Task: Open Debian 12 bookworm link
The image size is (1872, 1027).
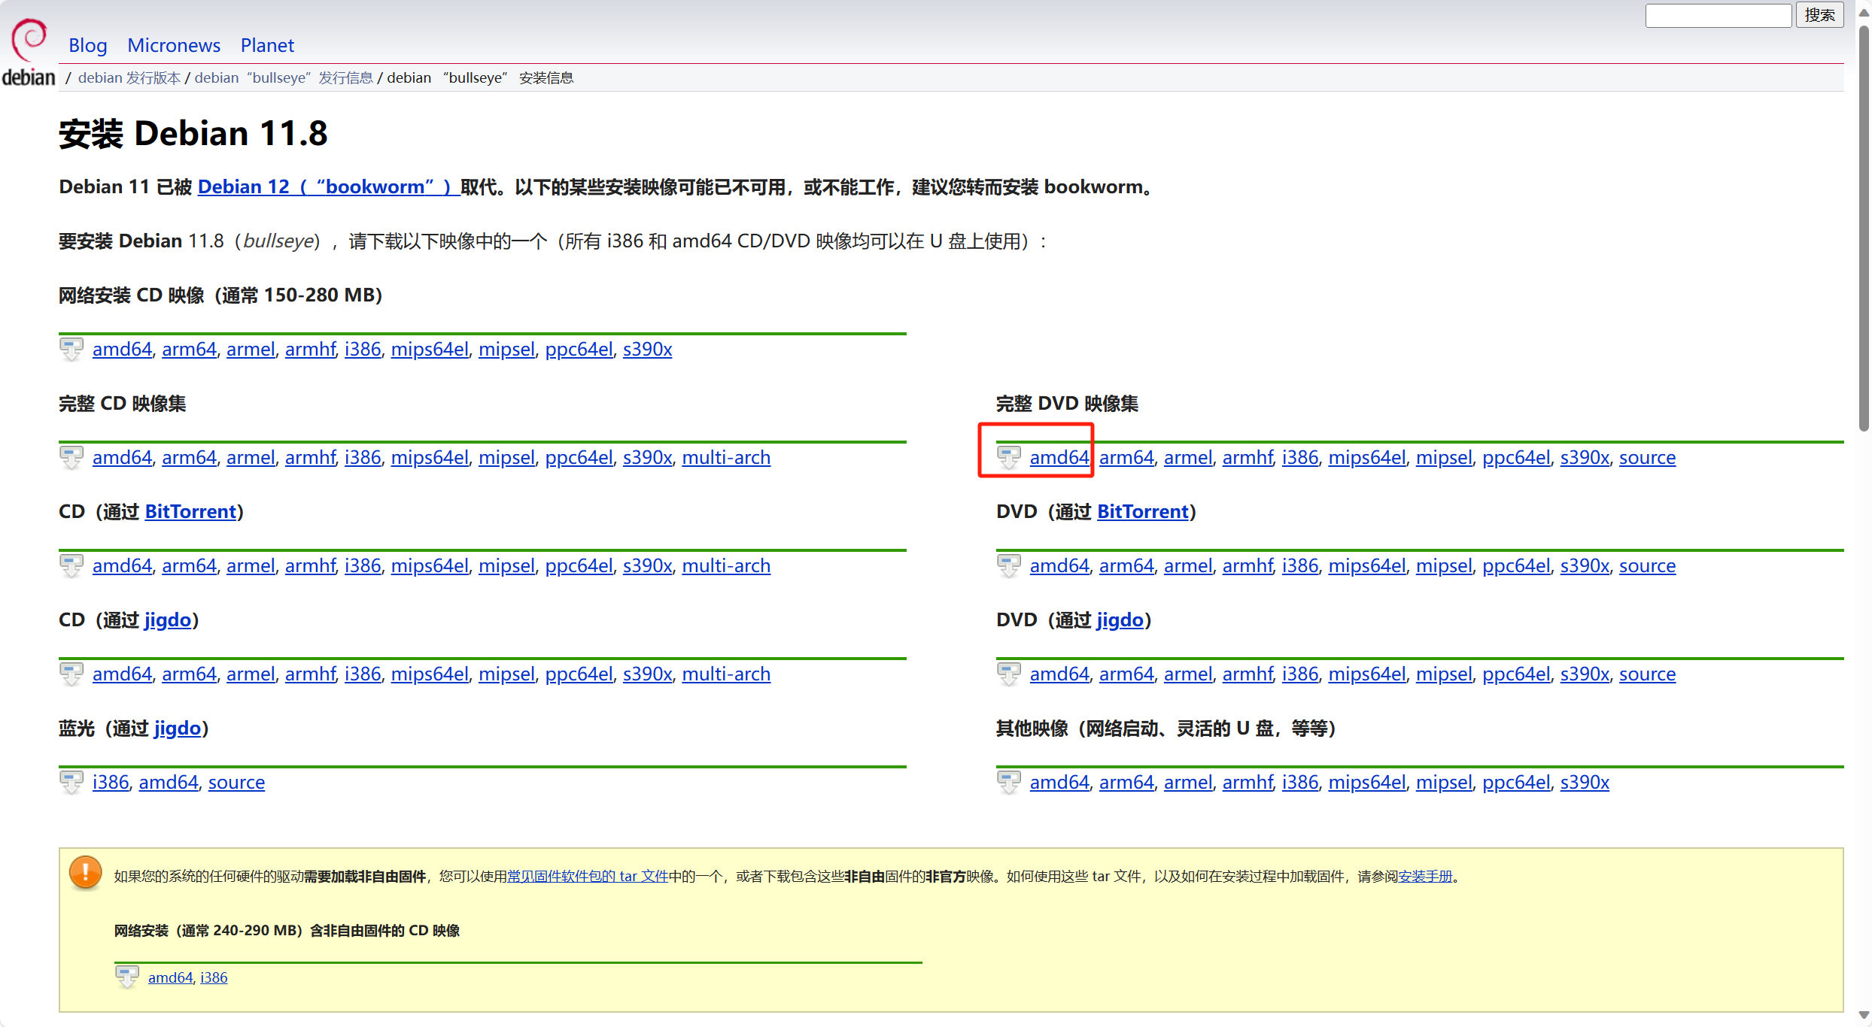Action: pos(329,186)
